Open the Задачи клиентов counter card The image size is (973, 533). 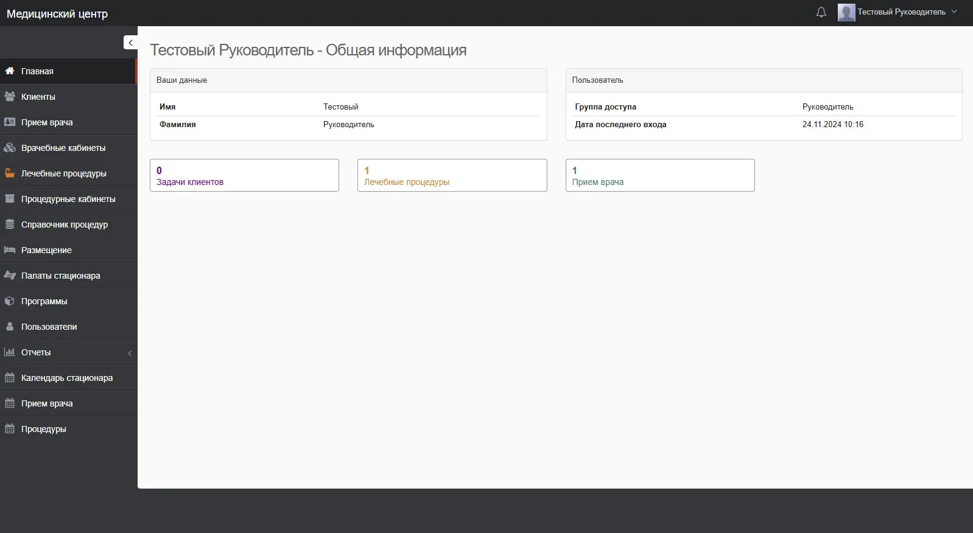pos(244,175)
